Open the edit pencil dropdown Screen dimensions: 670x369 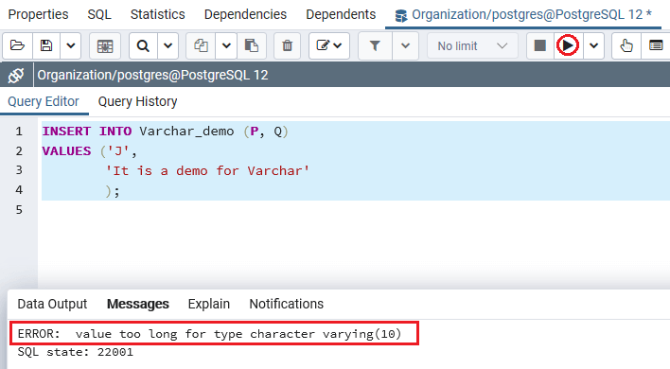(x=329, y=45)
